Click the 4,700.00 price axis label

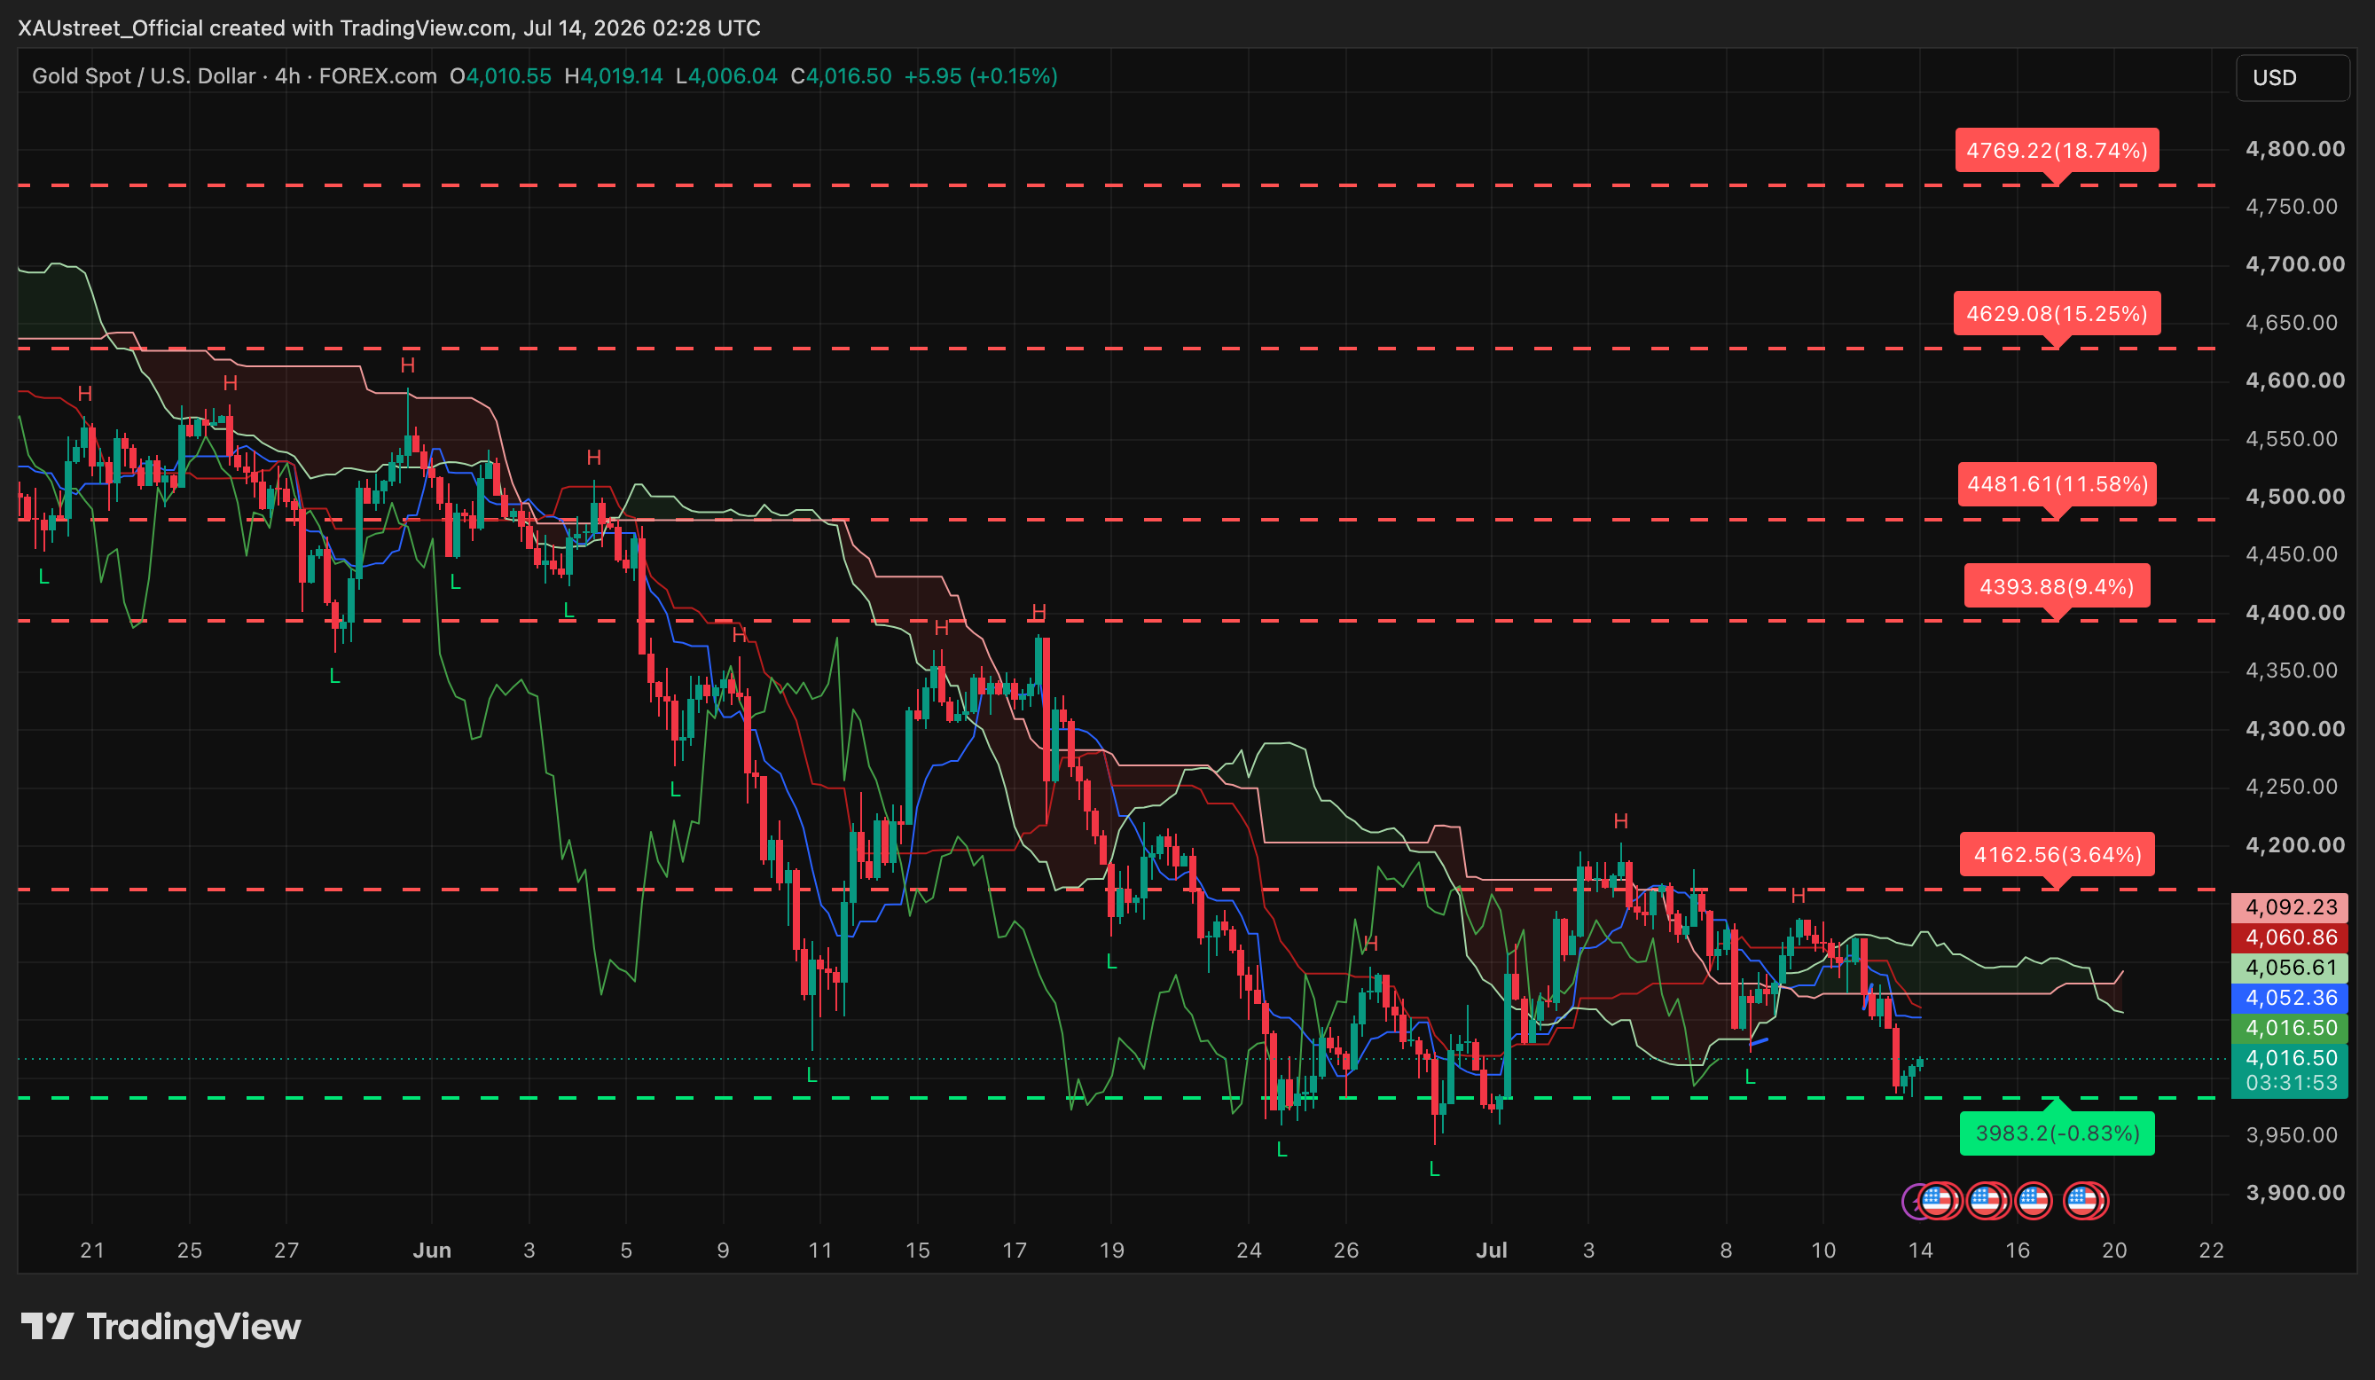(2295, 264)
